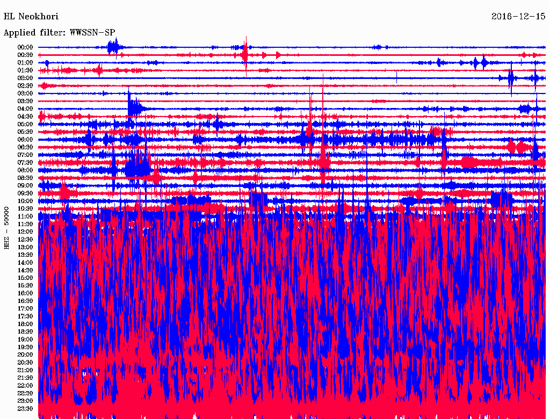
Task: Select the 16:30 time label
Action: click(25, 301)
